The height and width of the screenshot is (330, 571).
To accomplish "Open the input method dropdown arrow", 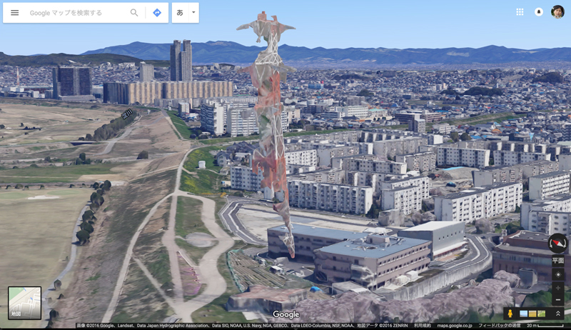I will [x=193, y=13].
